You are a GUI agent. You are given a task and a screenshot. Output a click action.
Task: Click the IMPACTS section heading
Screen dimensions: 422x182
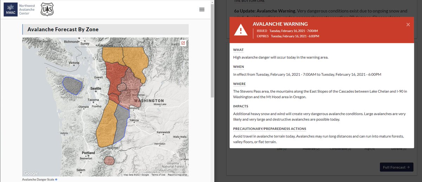point(241,106)
